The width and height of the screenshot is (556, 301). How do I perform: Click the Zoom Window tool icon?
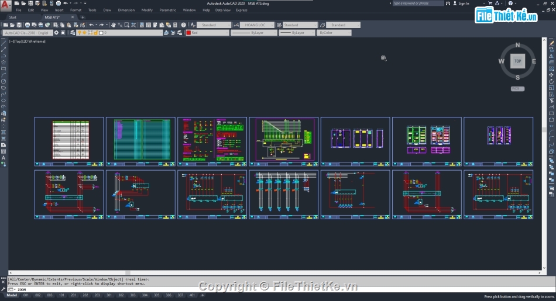[126, 25]
